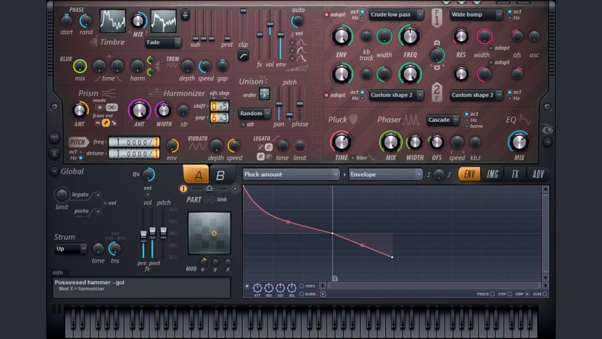Viewport: 602px width, 339px height.
Task: Click the orange from-vol up arrow icon
Action: point(106,123)
